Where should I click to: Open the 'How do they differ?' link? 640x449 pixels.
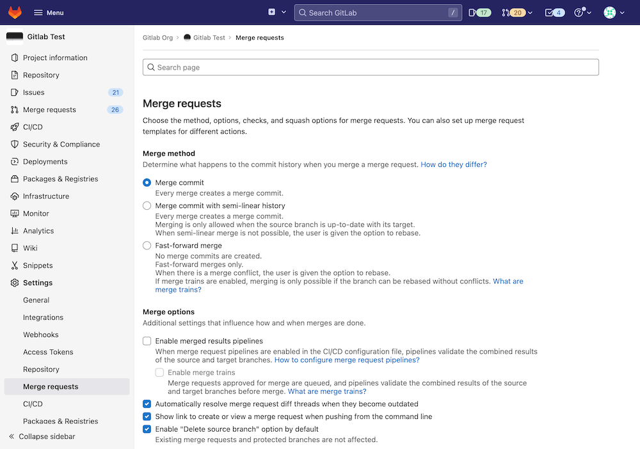click(454, 164)
